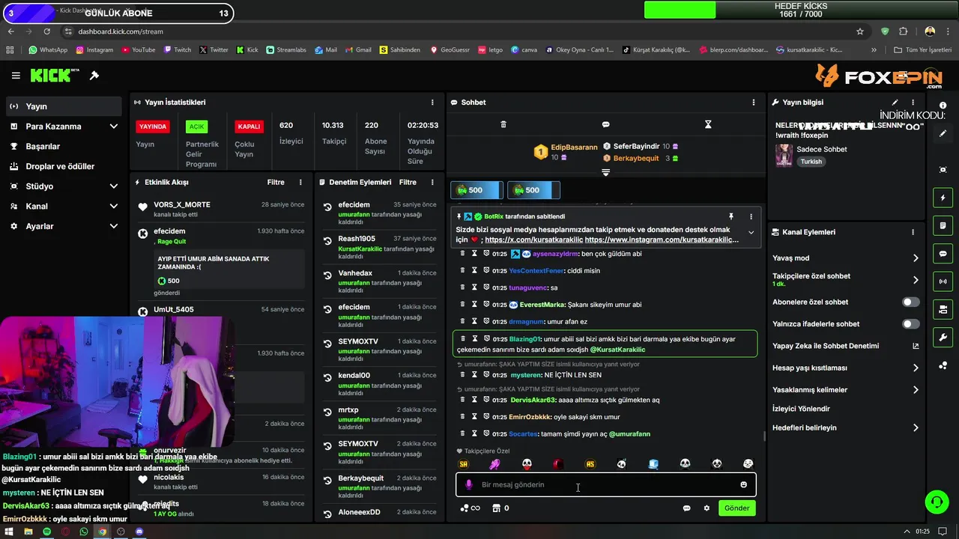Select the AS emote in emote row
This screenshot has height=539, width=959.
coord(590,464)
